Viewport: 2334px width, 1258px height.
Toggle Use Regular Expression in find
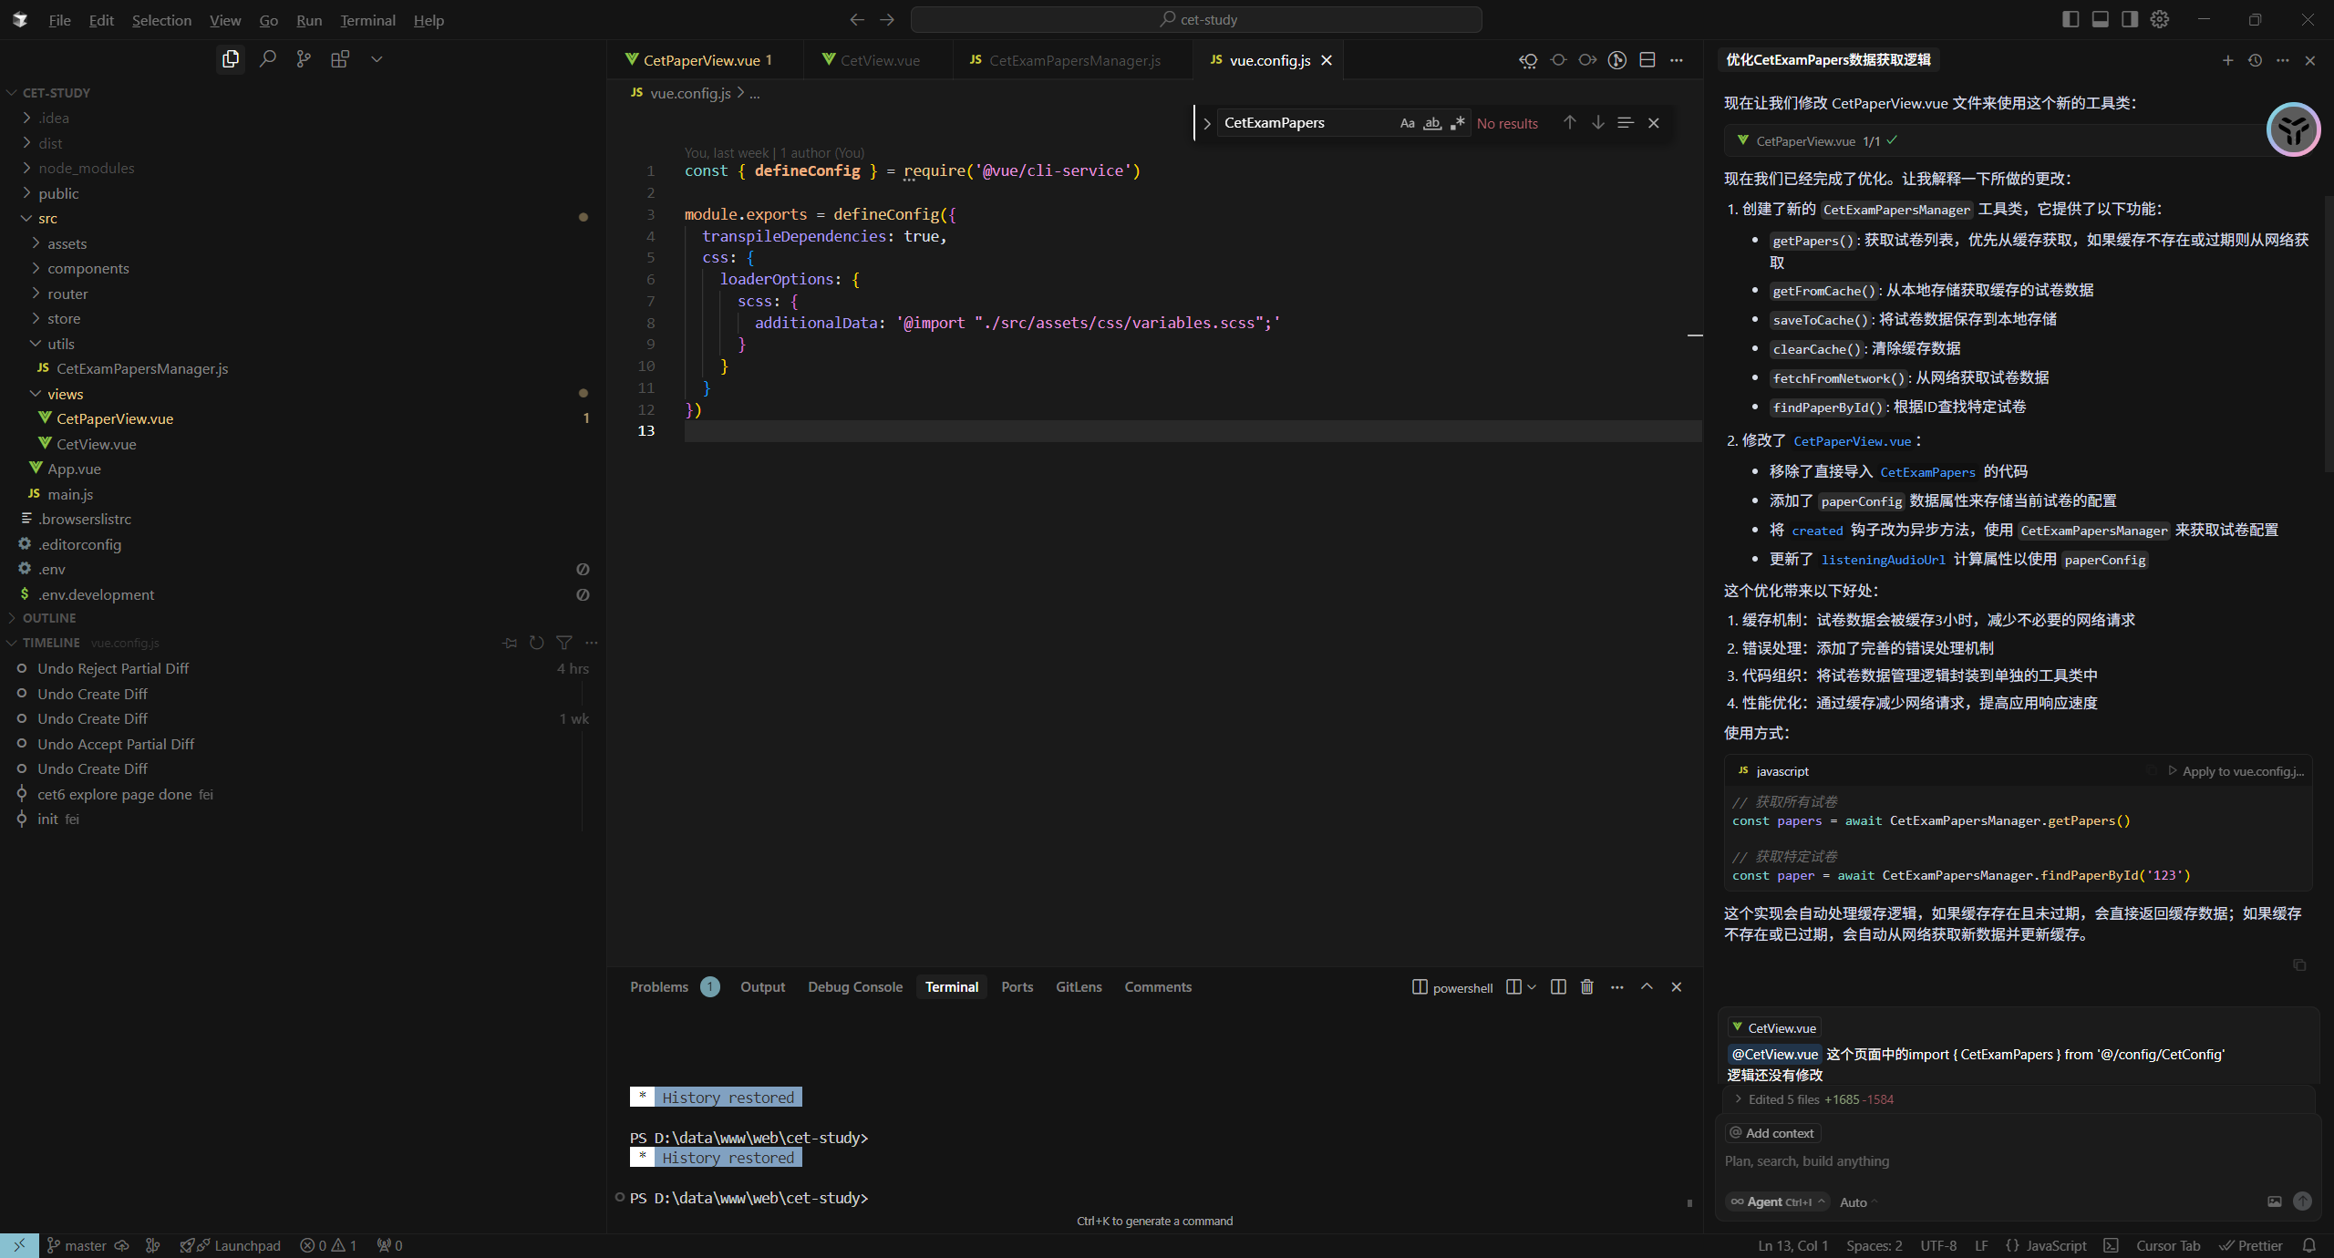[x=1458, y=123]
